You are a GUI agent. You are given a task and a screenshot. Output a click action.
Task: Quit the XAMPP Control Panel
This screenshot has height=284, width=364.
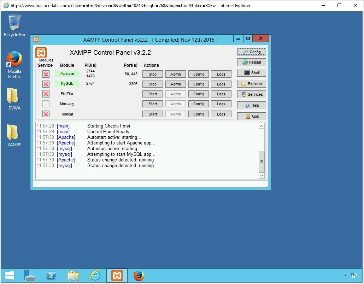tap(251, 116)
